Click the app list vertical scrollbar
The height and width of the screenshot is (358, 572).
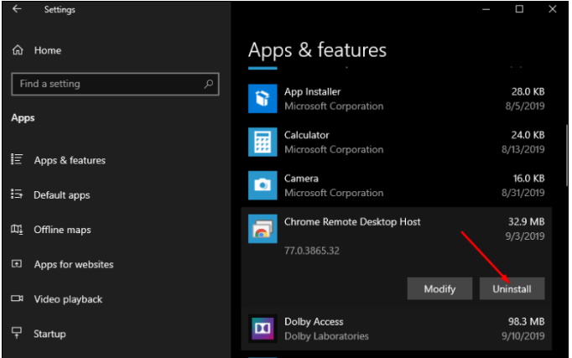(566, 156)
